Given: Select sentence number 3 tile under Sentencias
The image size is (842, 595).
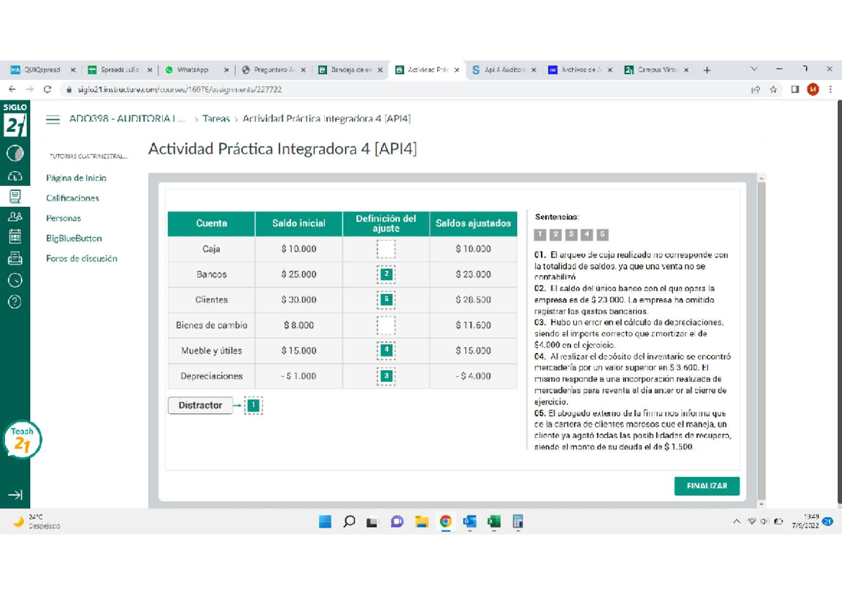Looking at the screenshot, I should [572, 234].
